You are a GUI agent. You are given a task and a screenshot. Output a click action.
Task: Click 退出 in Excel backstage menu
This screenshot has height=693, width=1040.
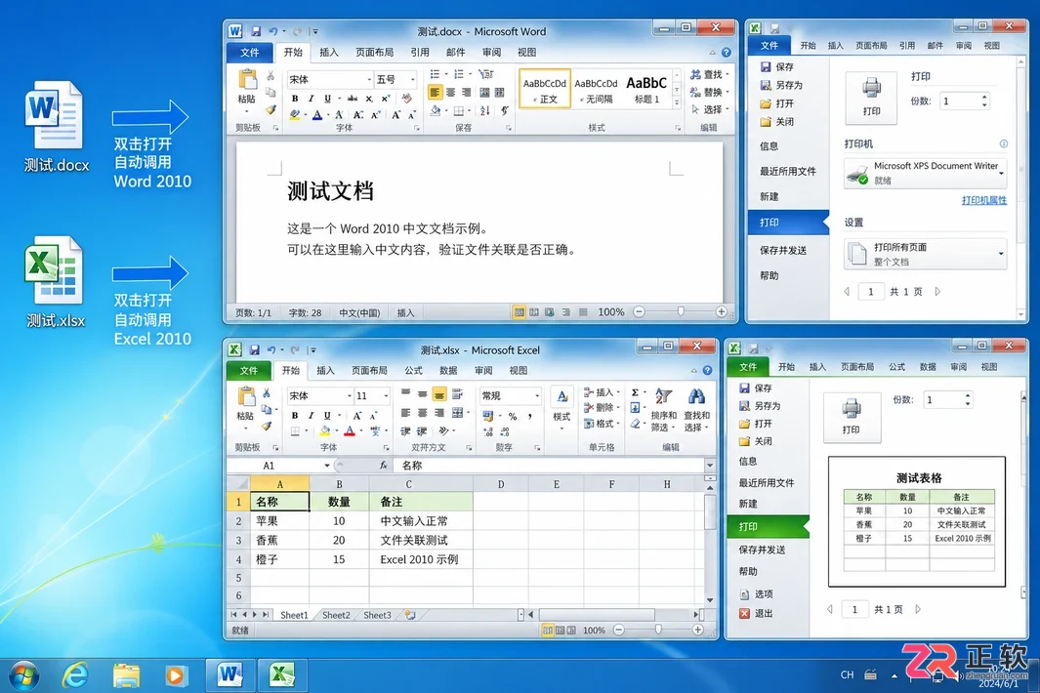pos(757,614)
